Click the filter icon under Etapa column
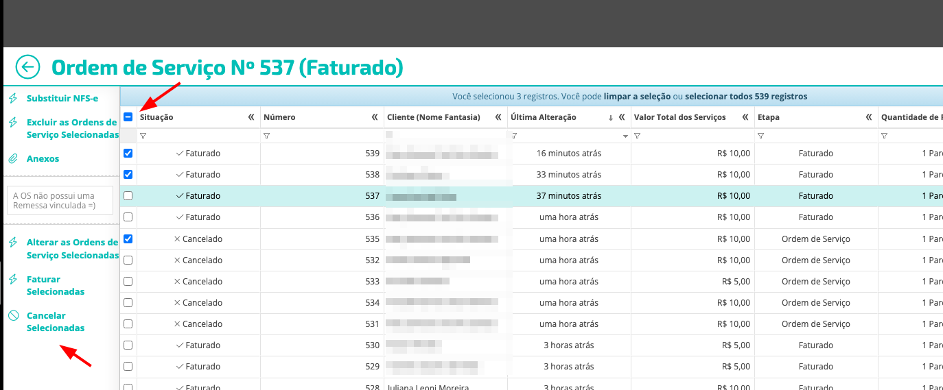This screenshot has width=943, height=390. (760, 136)
